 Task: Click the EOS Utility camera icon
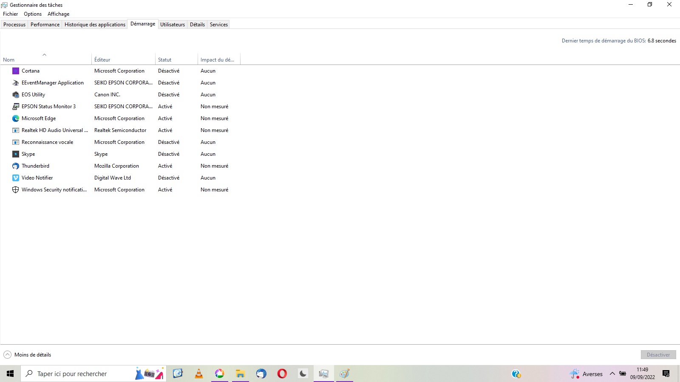coord(16,95)
